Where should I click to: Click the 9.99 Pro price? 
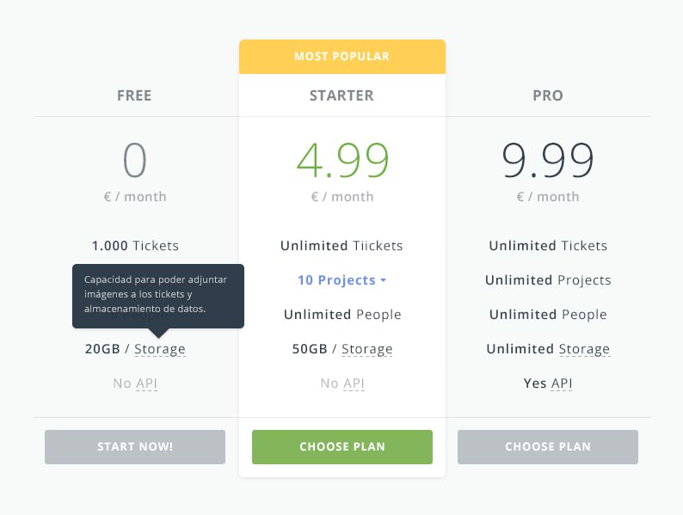548,160
